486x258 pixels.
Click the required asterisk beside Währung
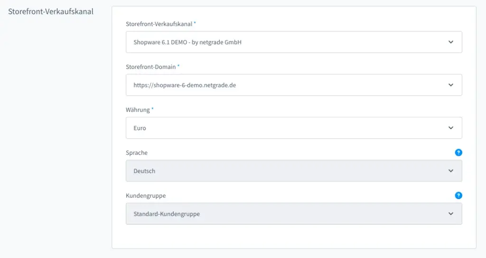point(153,109)
